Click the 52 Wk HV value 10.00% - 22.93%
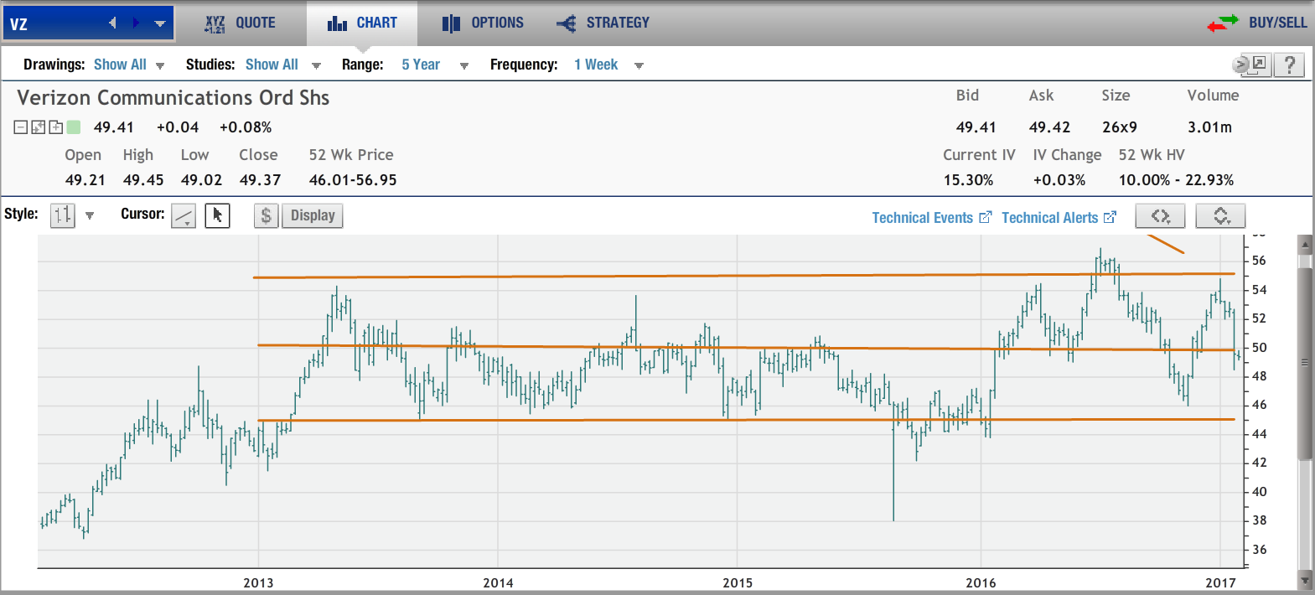The height and width of the screenshot is (595, 1315). (1176, 180)
